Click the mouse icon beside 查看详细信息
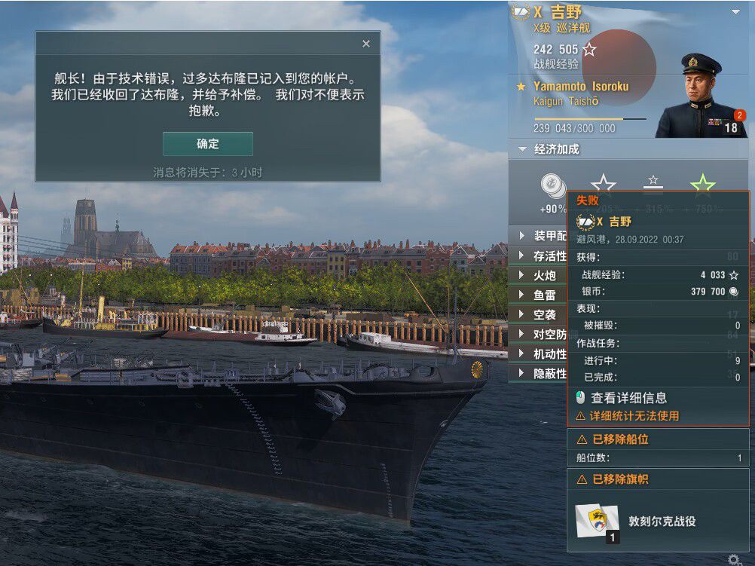 [581, 397]
